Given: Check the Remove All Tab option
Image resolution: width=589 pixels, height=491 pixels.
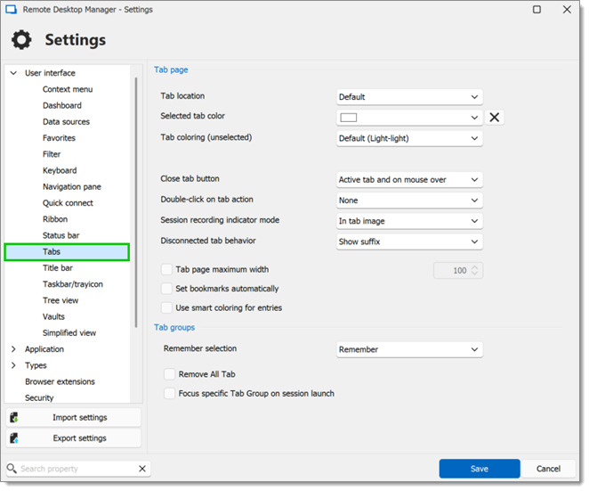Looking at the screenshot, I should click(x=169, y=374).
